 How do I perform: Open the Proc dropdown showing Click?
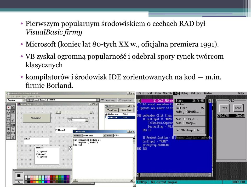pyautogui.click(x=135, y=135)
